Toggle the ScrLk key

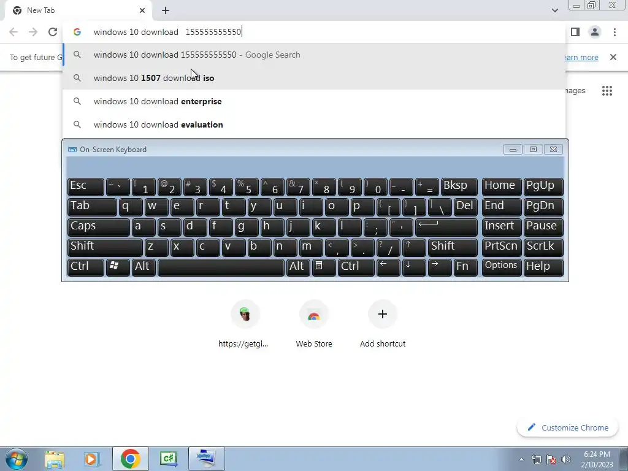tap(543, 247)
